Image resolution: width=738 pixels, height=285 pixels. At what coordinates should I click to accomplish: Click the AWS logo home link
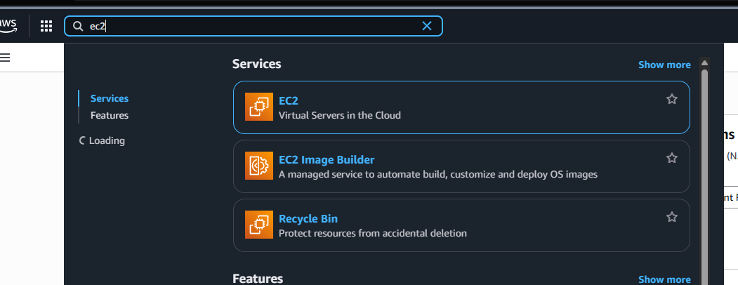pos(8,25)
